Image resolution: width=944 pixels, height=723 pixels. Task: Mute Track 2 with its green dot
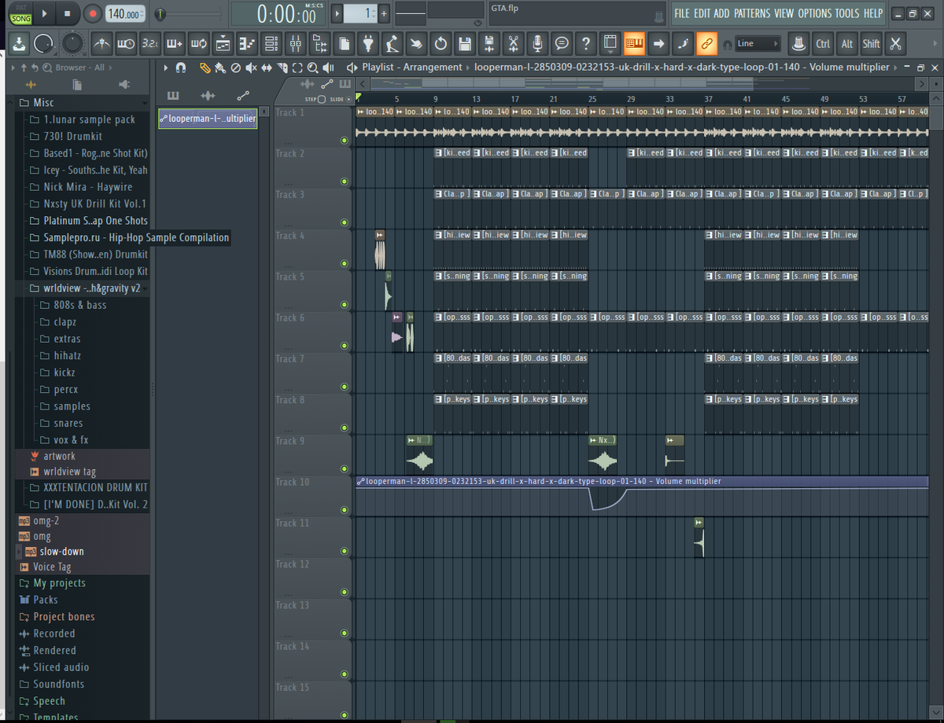click(345, 182)
